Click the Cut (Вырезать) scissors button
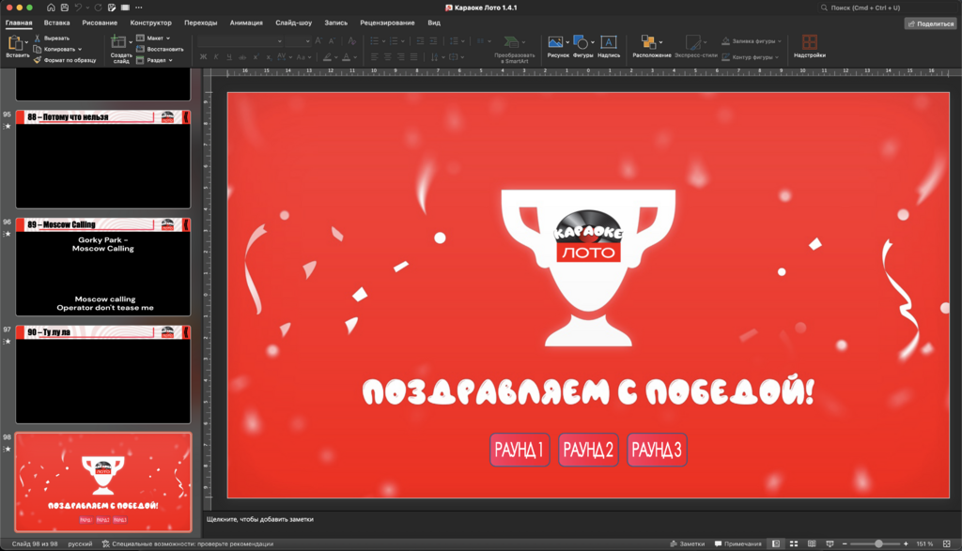Screen dimensions: 962x551 (x=52, y=38)
